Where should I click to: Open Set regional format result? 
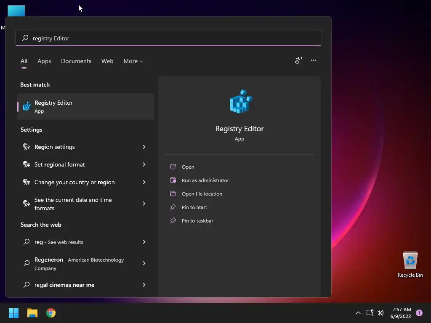pyautogui.click(x=85, y=164)
